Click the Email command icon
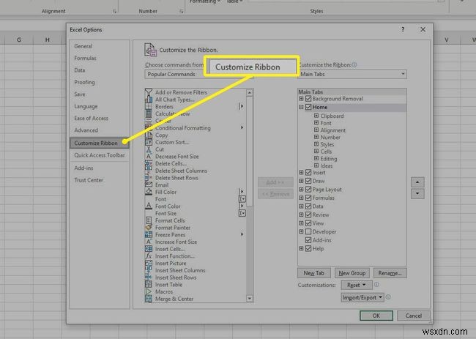 149,185
